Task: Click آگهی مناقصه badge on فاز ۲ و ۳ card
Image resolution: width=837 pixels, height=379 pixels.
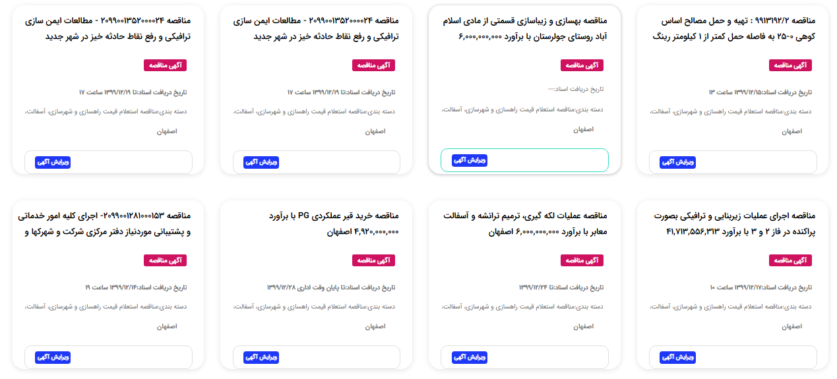Action: [x=790, y=260]
